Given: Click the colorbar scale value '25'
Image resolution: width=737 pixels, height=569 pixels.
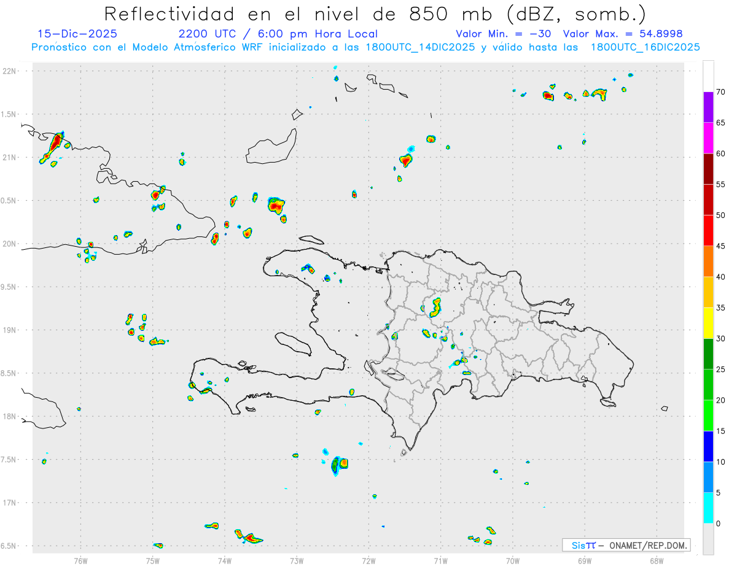Looking at the screenshot, I should (x=721, y=370).
